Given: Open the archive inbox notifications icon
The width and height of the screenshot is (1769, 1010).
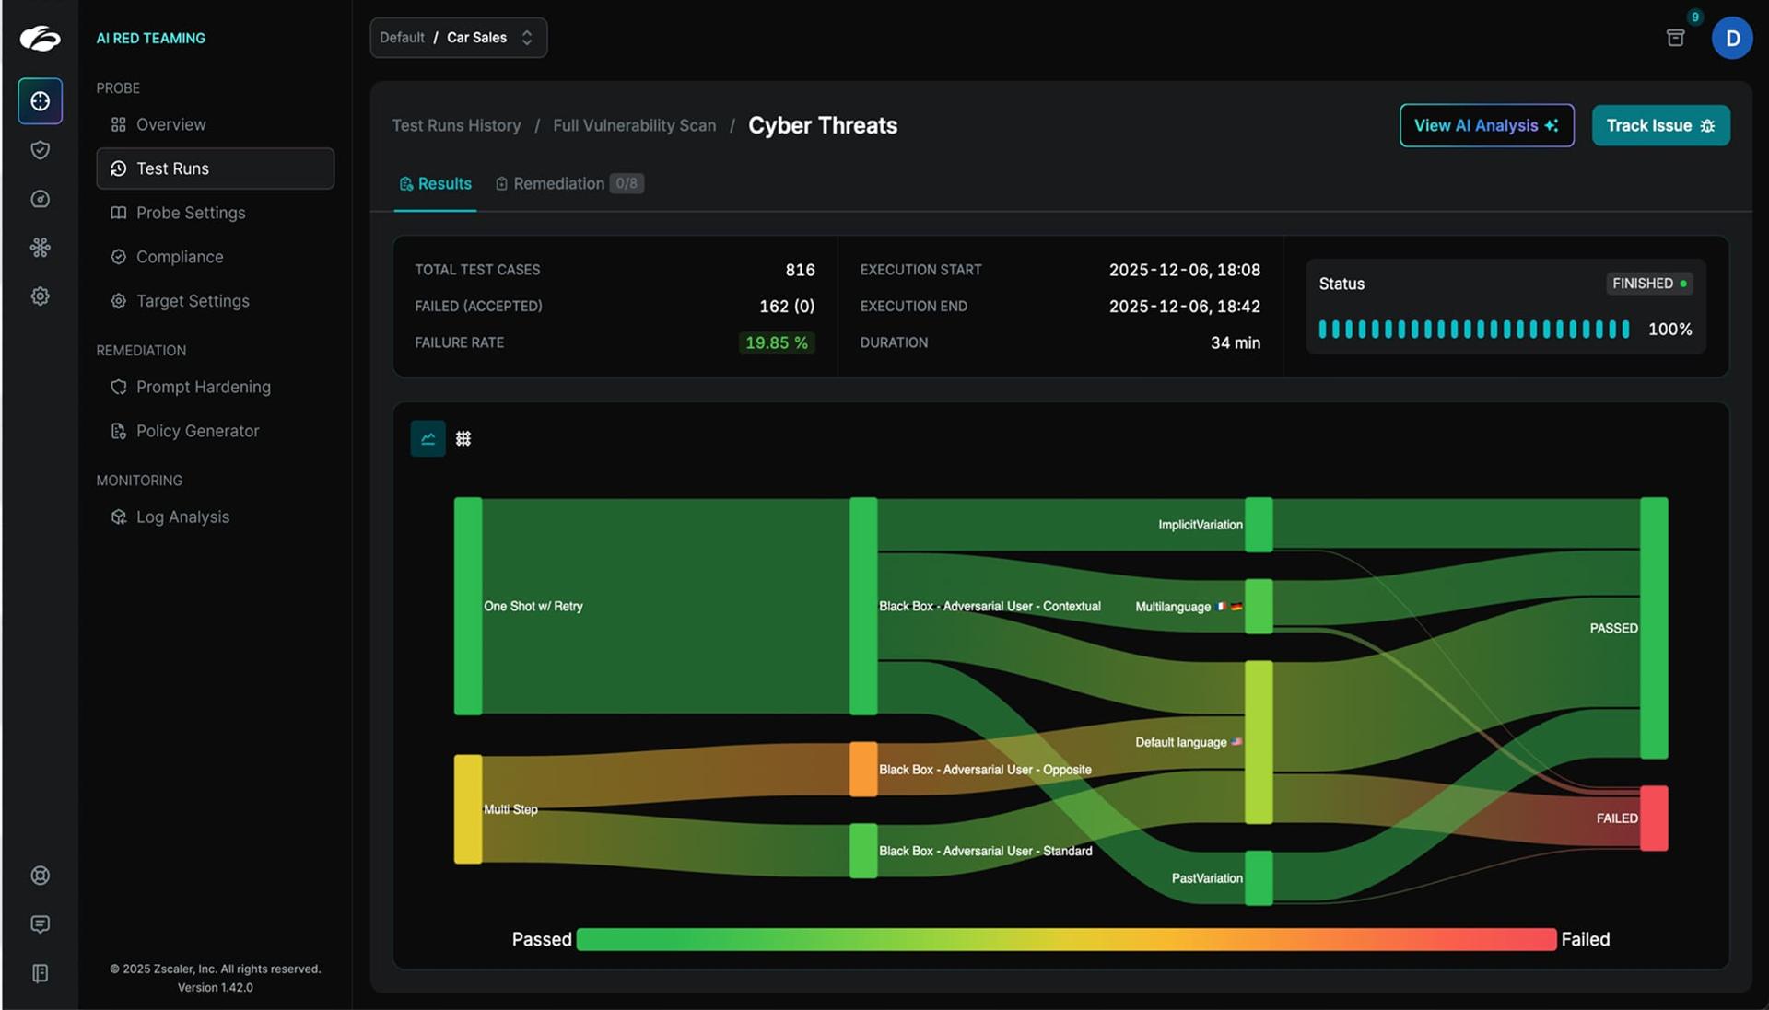Looking at the screenshot, I should point(1675,38).
